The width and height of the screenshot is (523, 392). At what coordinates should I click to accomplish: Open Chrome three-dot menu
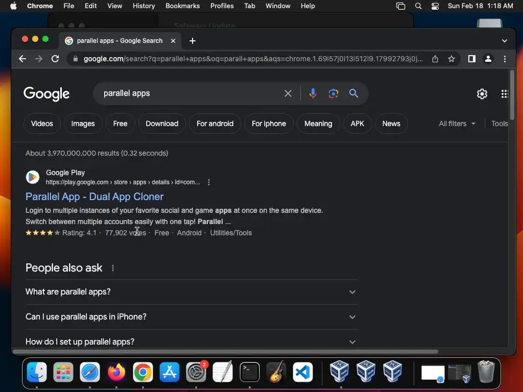click(505, 59)
